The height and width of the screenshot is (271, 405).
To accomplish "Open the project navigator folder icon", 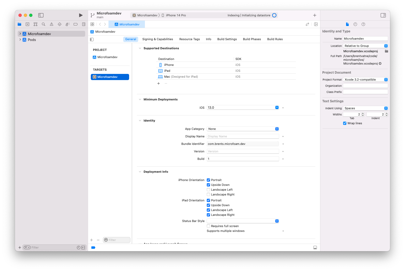I will pos(19,24).
